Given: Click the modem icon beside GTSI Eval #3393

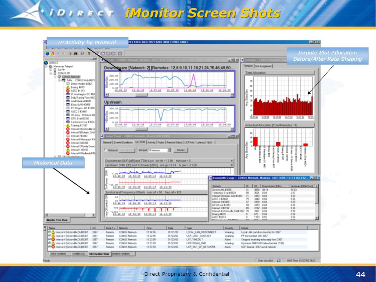Looking at the screenshot, I should pos(68,118).
